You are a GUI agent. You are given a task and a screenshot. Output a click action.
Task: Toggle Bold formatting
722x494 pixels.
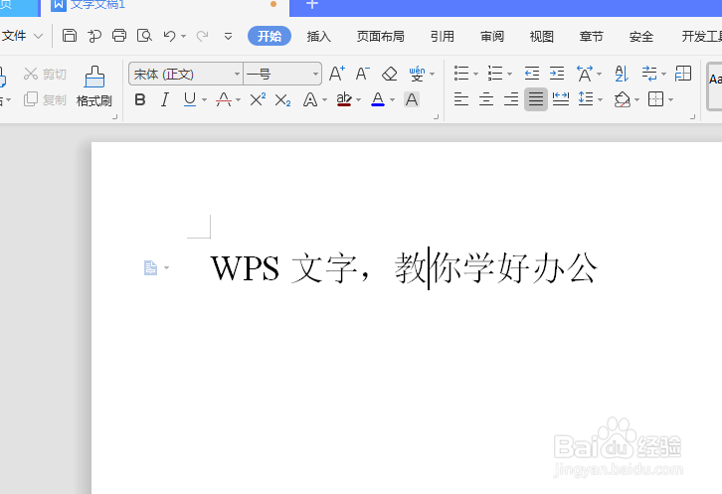click(140, 99)
